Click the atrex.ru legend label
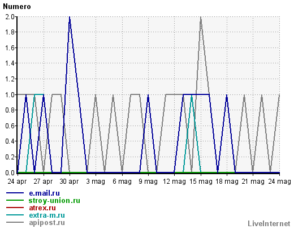Image resolution: width=294 pixels, height=229 pixels. [42, 208]
